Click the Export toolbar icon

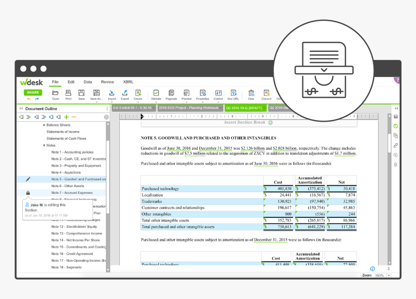[125, 94]
